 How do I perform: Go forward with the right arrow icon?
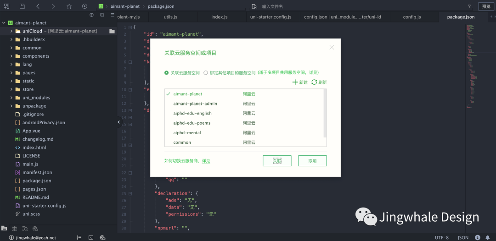click(53, 6)
